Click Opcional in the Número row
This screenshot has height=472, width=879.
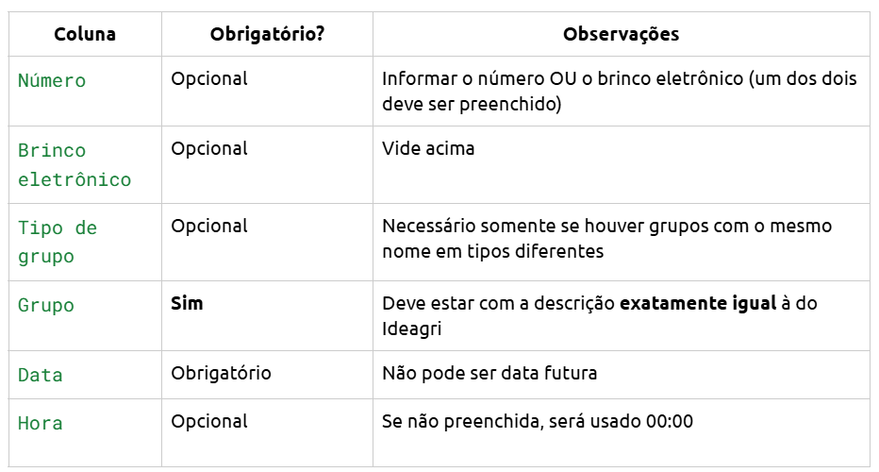(x=209, y=78)
